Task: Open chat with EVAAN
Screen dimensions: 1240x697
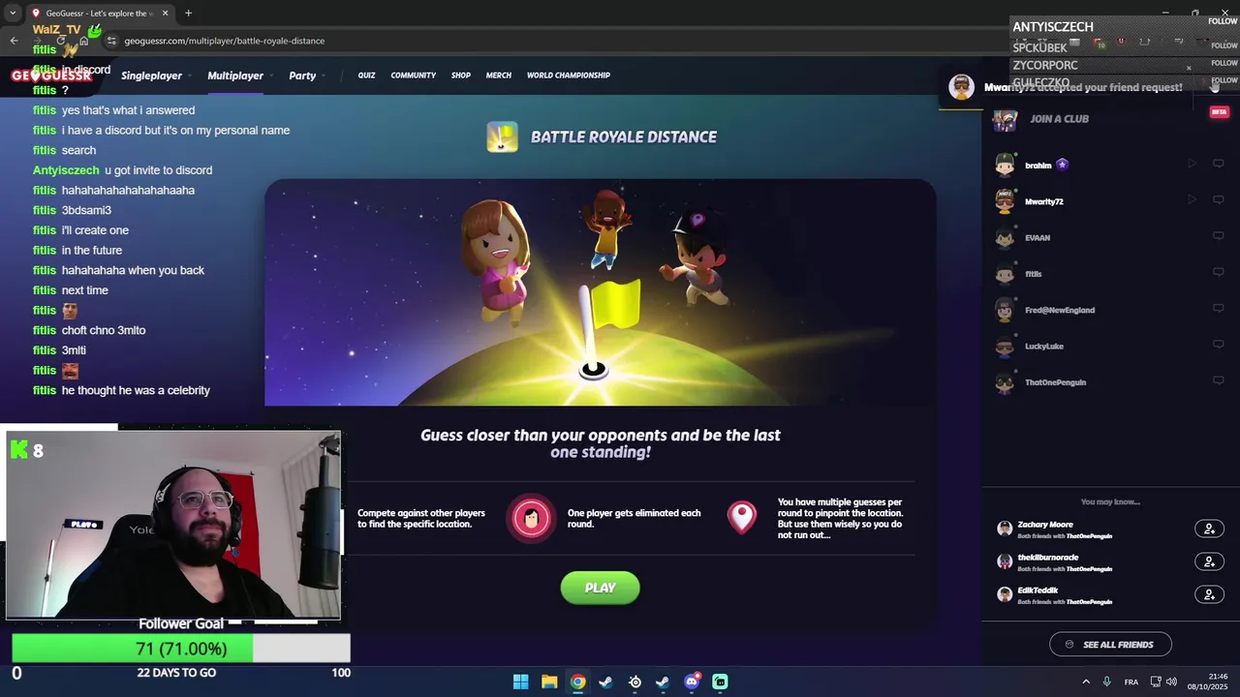Action: (x=1218, y=236)
